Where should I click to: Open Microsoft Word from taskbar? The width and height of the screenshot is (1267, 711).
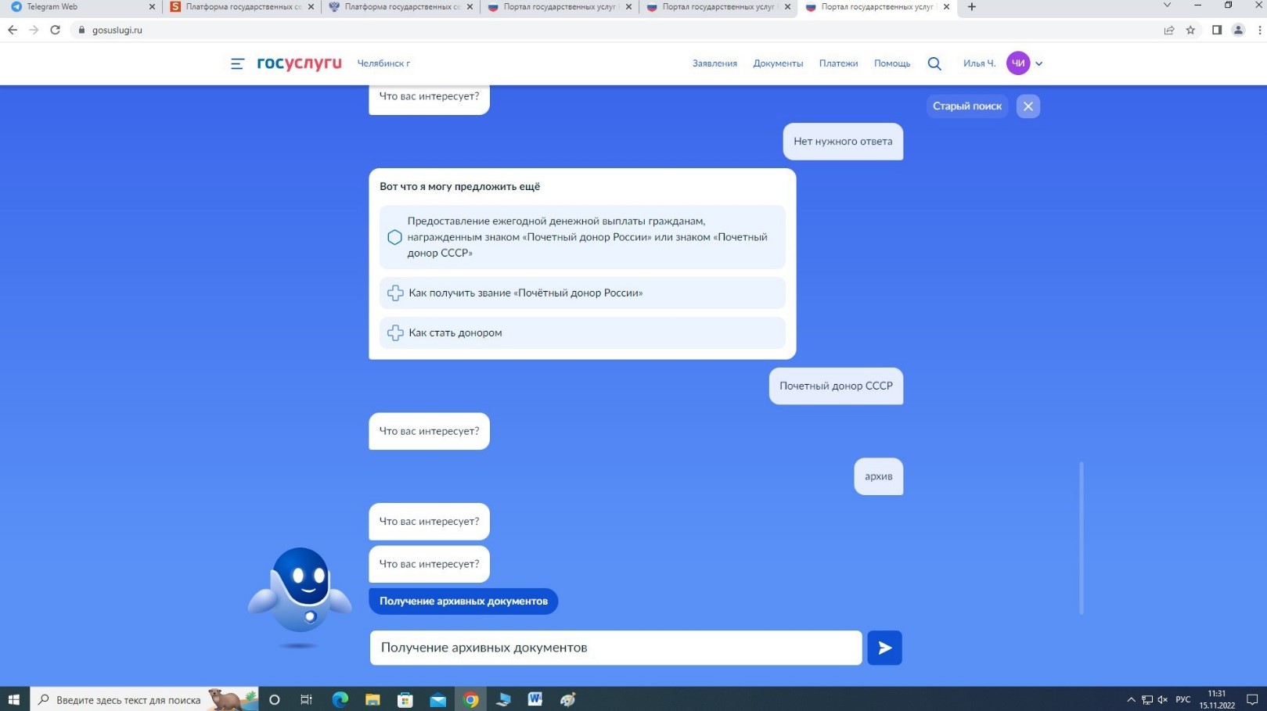tap(535, 699)
